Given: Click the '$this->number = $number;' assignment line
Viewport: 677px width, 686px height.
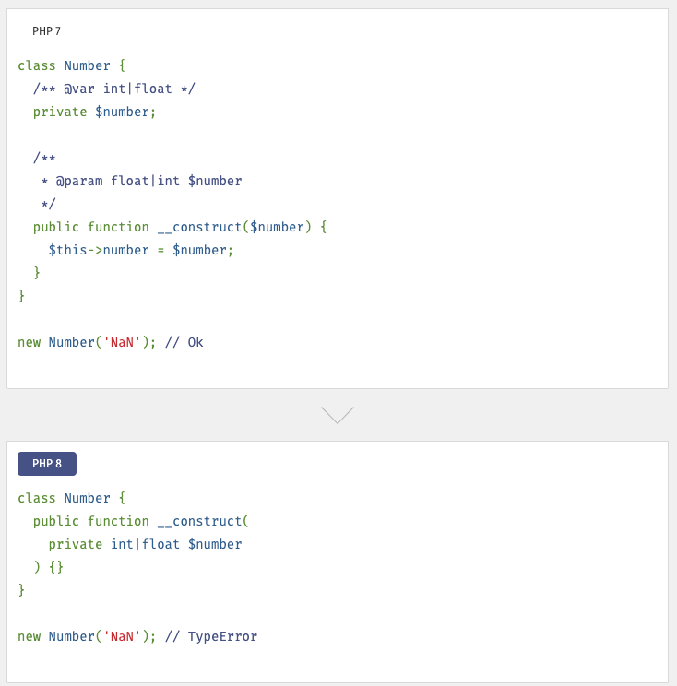Looking at the screenshot, I should [x=141, y=251].
